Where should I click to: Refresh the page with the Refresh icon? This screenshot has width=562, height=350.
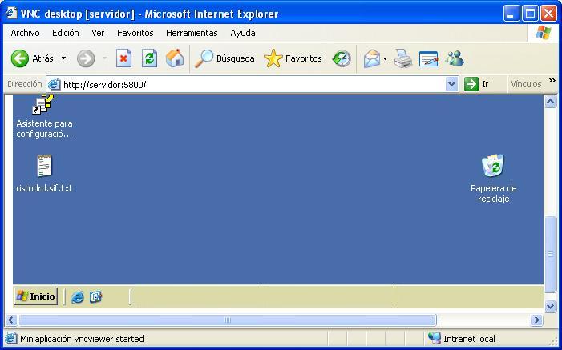(149, 58)
